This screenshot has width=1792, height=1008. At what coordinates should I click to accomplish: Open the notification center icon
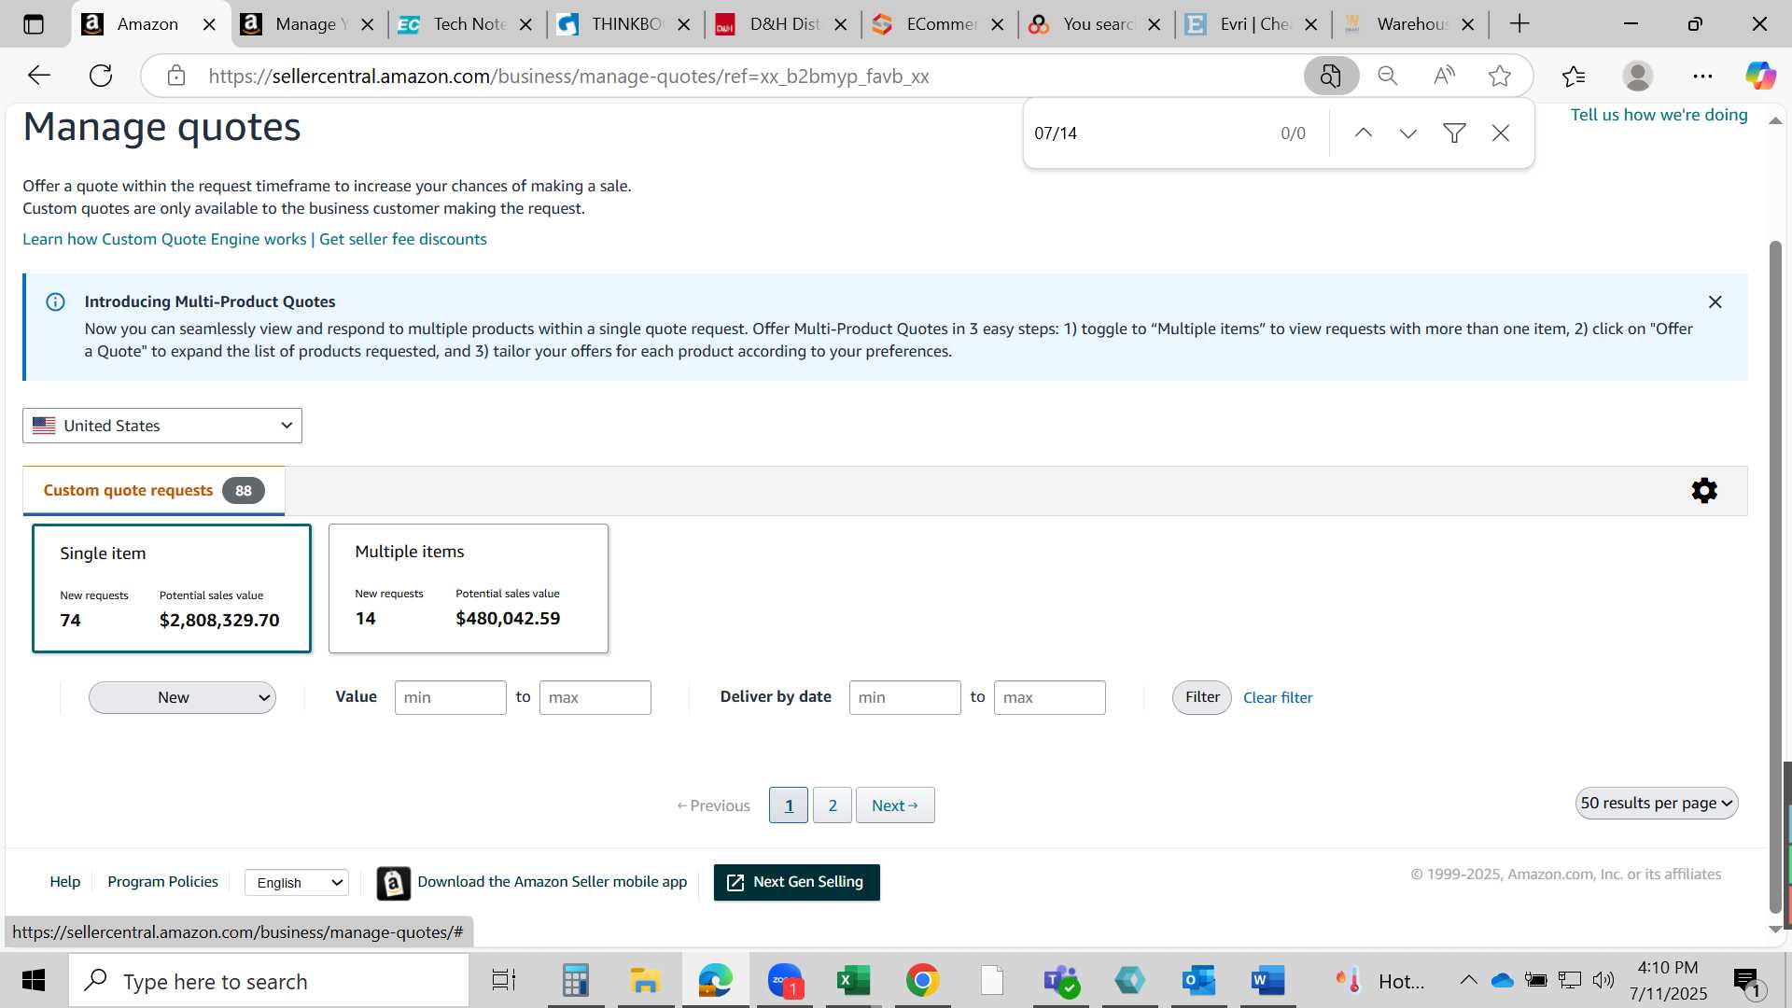(1748, 981)
